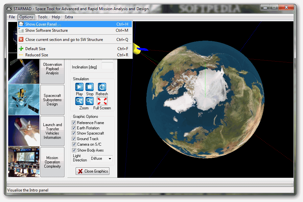Screen dimensions: 303x202
Task: Open Mission Operation Complexity section button
Action: click(x=52, y=162)
